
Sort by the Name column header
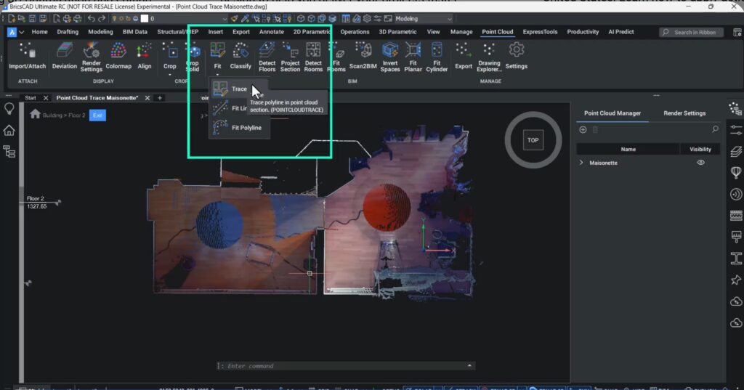point(628,149)
